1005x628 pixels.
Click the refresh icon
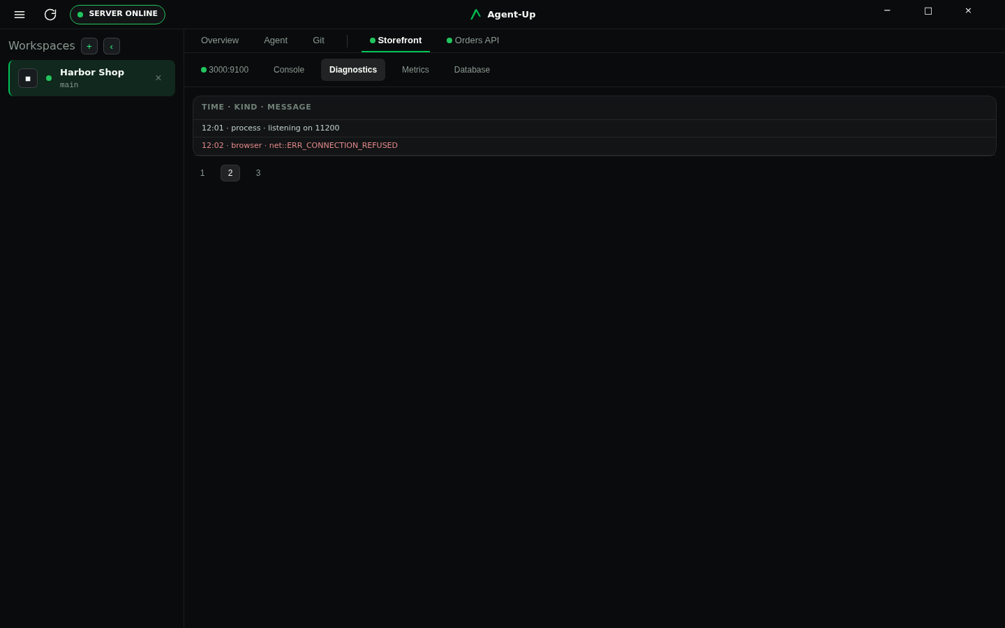tap(50, 15)
